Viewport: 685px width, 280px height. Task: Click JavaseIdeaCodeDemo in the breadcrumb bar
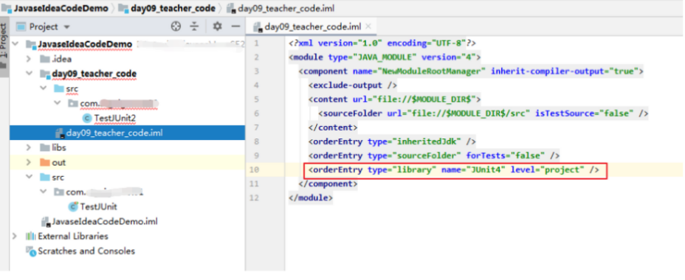[61, 8]
